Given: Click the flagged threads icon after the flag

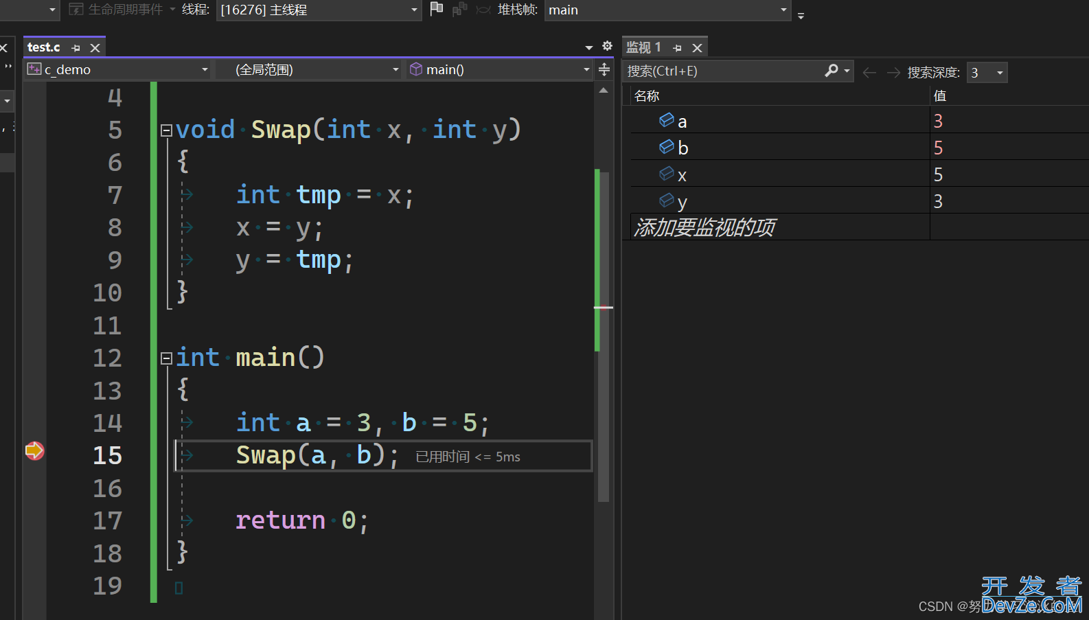Looking at the screenshot, I should click(459, 9).
